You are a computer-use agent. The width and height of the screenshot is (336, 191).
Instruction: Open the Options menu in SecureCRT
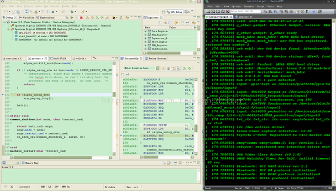pos(236,7)
